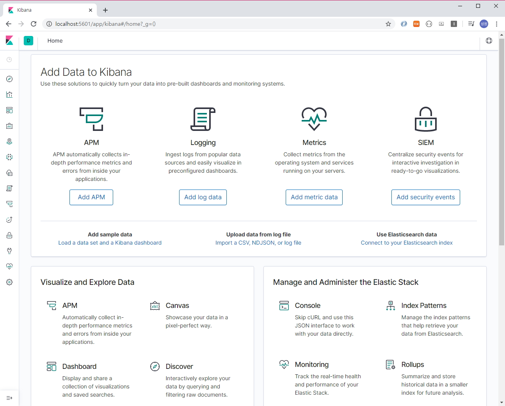Open Visualize chart icon in sidebar
This screenshot has height=406, width=505.
[x=9, y=95]
